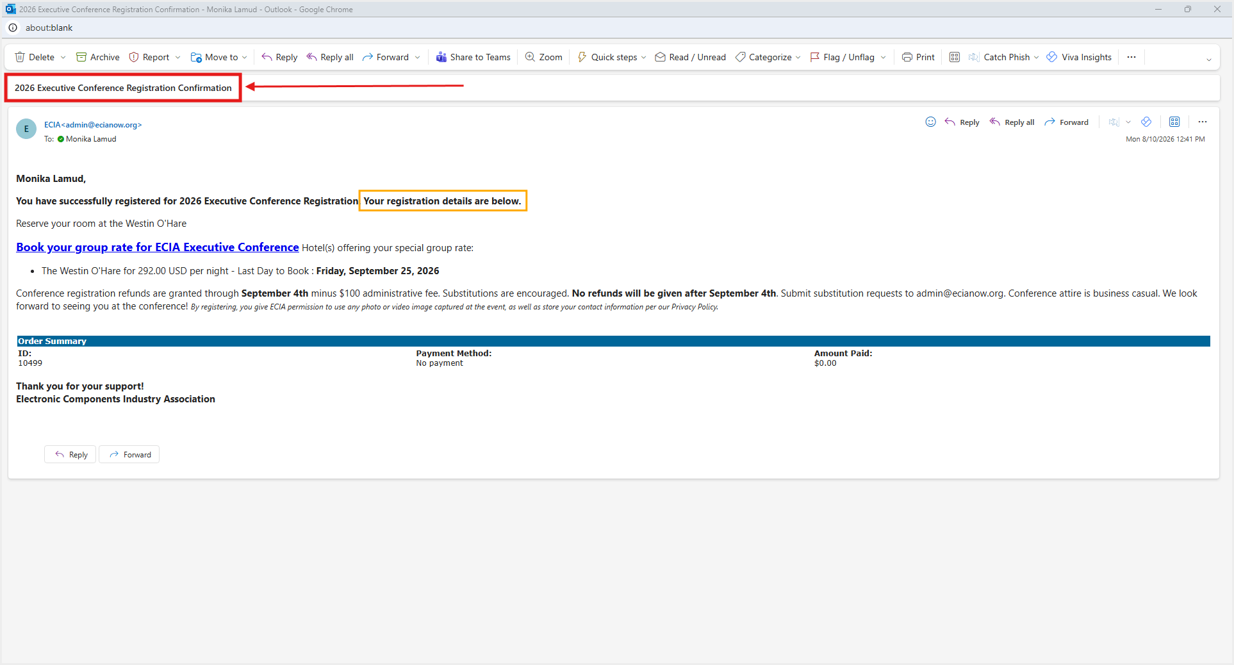The width and height of the screenshot is (1234, 665).
Task: Close the Chrome window
Action: pyautogui.click(x=1217, y=9)
